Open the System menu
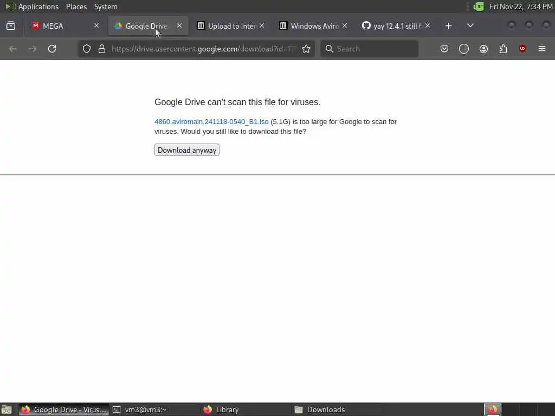Screen dimensions: 555x416 click(106, 6)
